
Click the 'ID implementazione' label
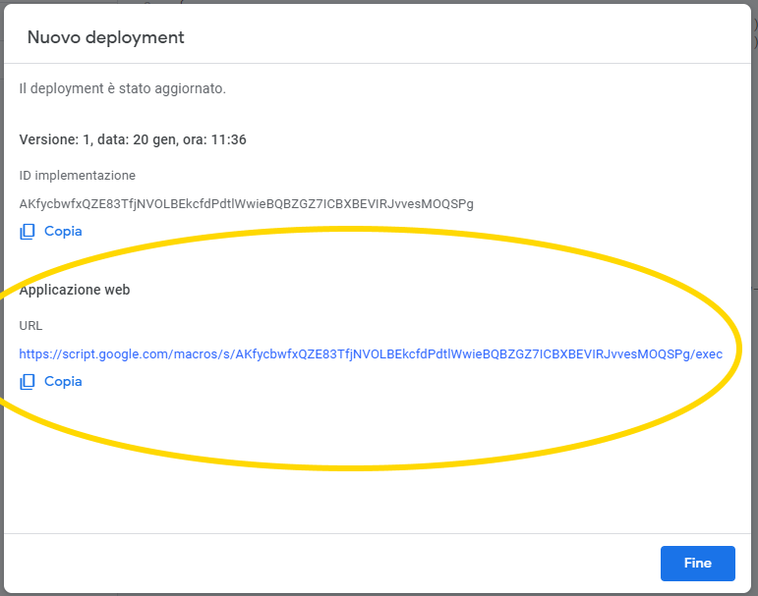click(x=78, y=176)
